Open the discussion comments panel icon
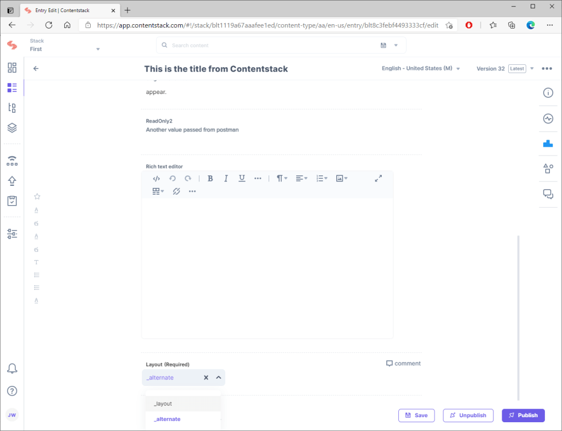Viewport: 562px width, 431px height. point(548,194)
